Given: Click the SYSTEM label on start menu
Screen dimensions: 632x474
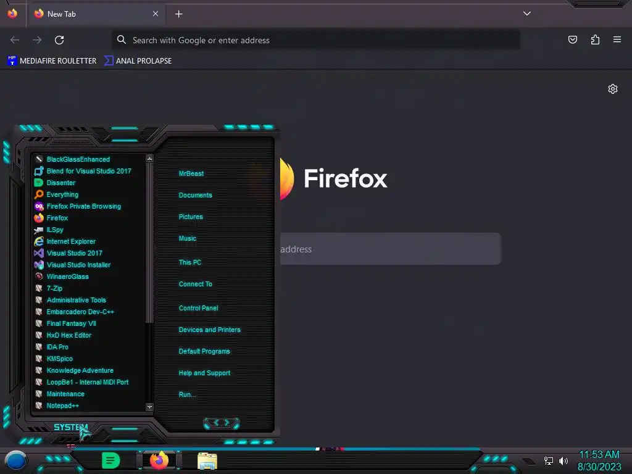Looking at the screenshot, I should click(71, 427).
